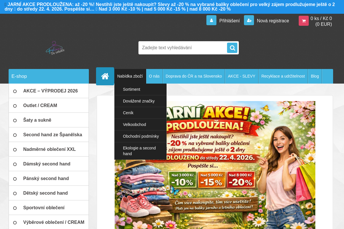This screenshot has height=229, width=344.
Task: Click the home icon button
Action: tap(105, 76)
